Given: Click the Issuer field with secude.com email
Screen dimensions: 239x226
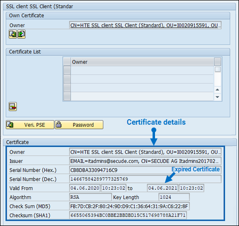Looking at the screenshot, I should 145,161.
